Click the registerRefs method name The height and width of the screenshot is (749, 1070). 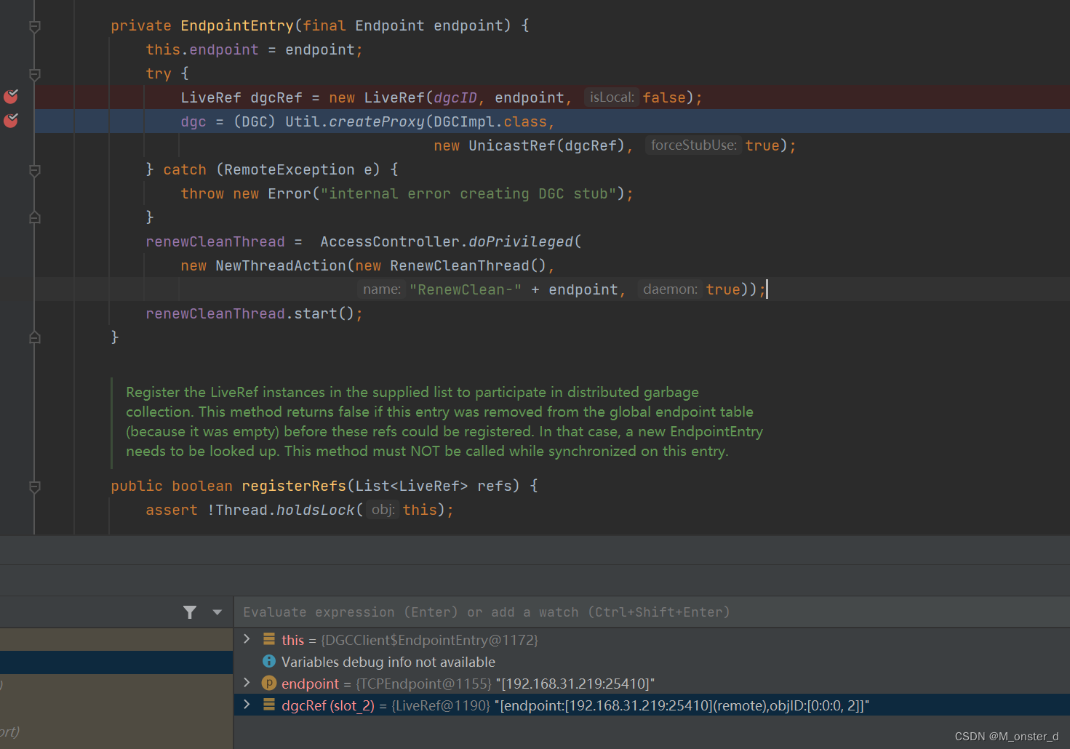click(x=294, y=486)
